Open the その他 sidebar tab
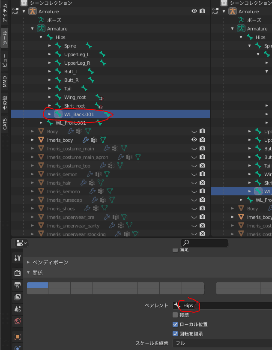Image resolution: width=272 pixels, height=350 pixels. 5,103
